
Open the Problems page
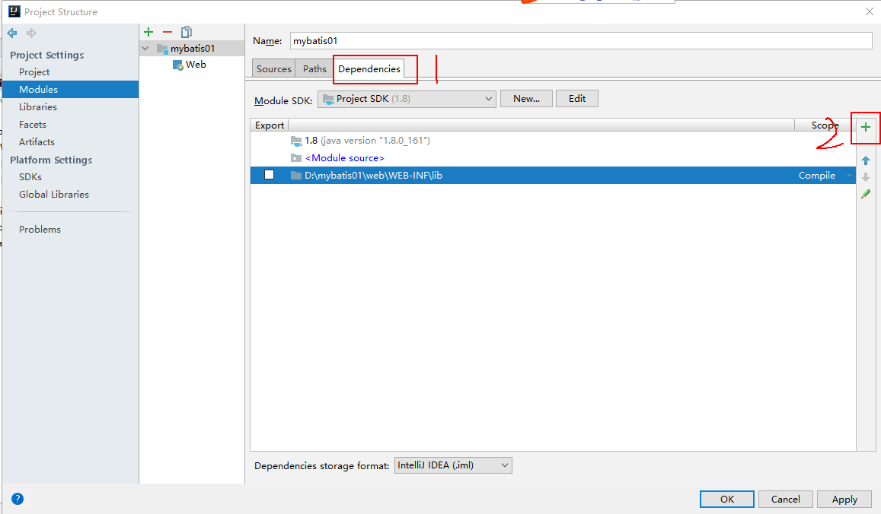(40, 229)
